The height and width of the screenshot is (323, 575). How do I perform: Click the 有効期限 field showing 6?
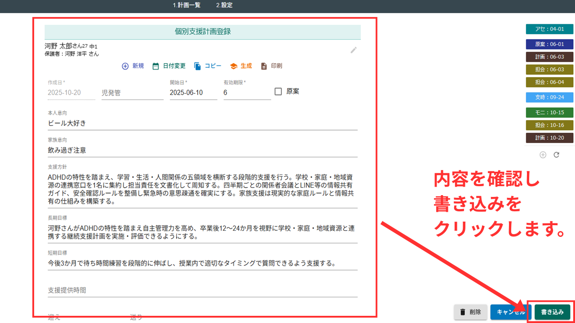(x=247, y=93)
